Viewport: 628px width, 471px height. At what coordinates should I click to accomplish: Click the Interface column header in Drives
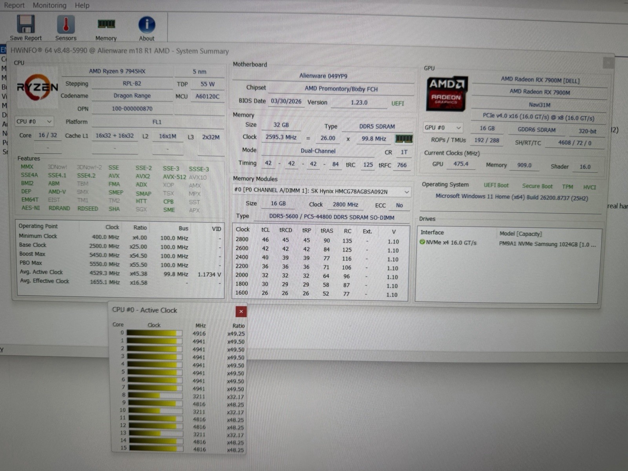(x=432, y=232)
